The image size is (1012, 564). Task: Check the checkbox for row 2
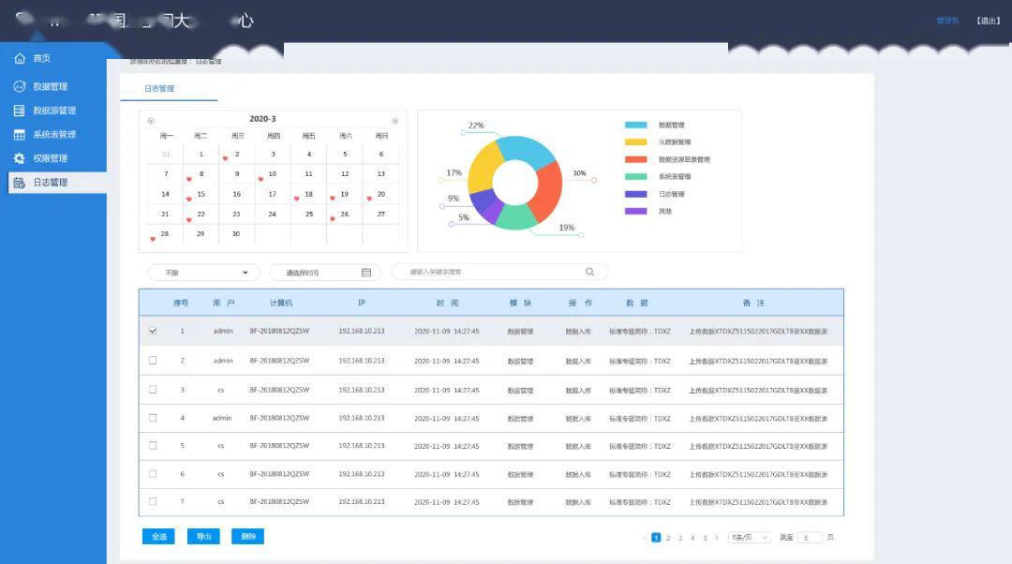click(x=153, y=360)
